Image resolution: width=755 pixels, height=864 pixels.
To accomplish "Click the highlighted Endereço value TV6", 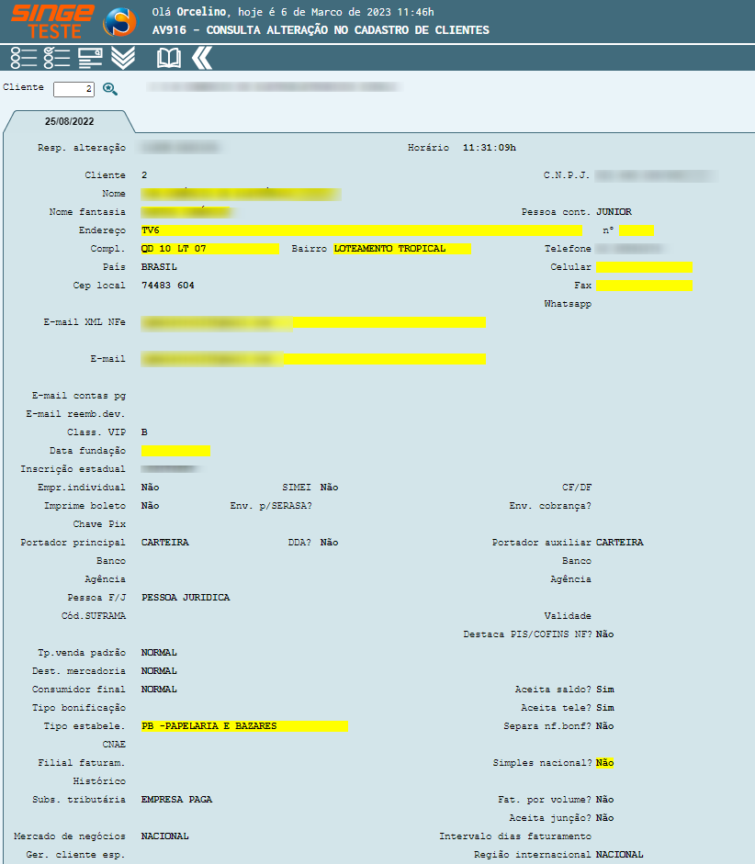I will [x=360, y=230].
